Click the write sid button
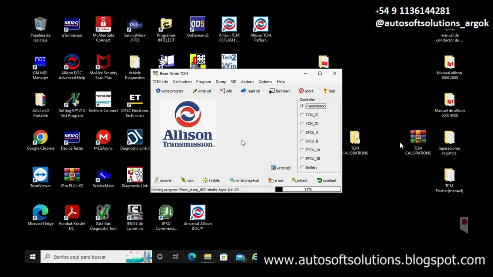 click(x=280, y=168)
